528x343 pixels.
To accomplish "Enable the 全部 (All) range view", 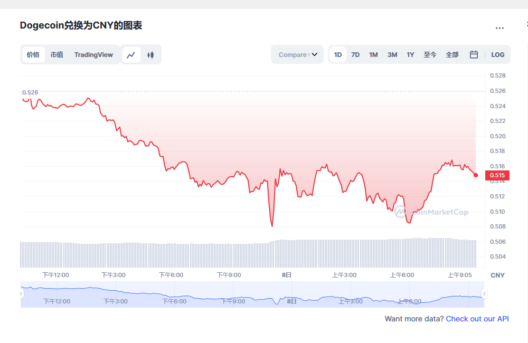I will 452,54.
